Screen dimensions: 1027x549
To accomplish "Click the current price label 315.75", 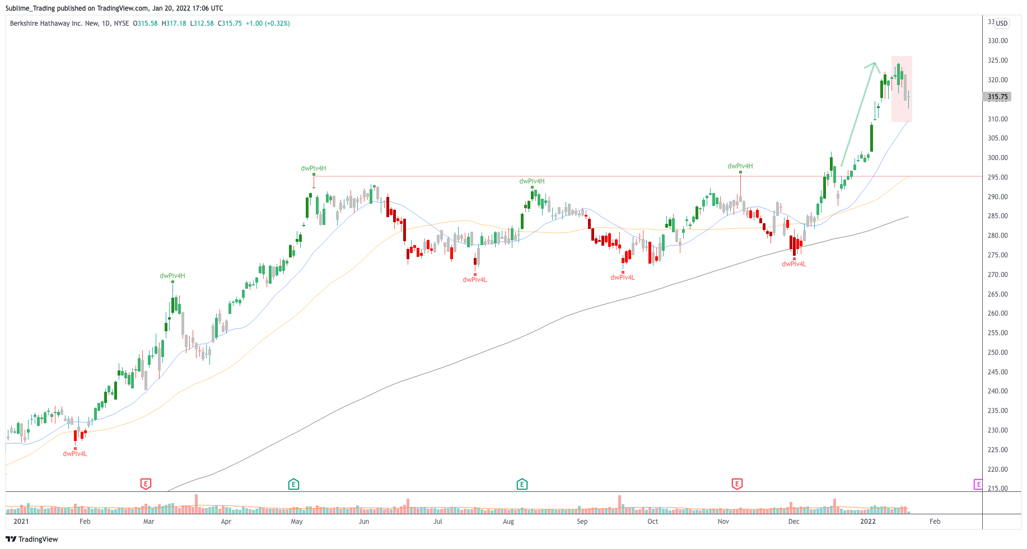I will 997,97.
